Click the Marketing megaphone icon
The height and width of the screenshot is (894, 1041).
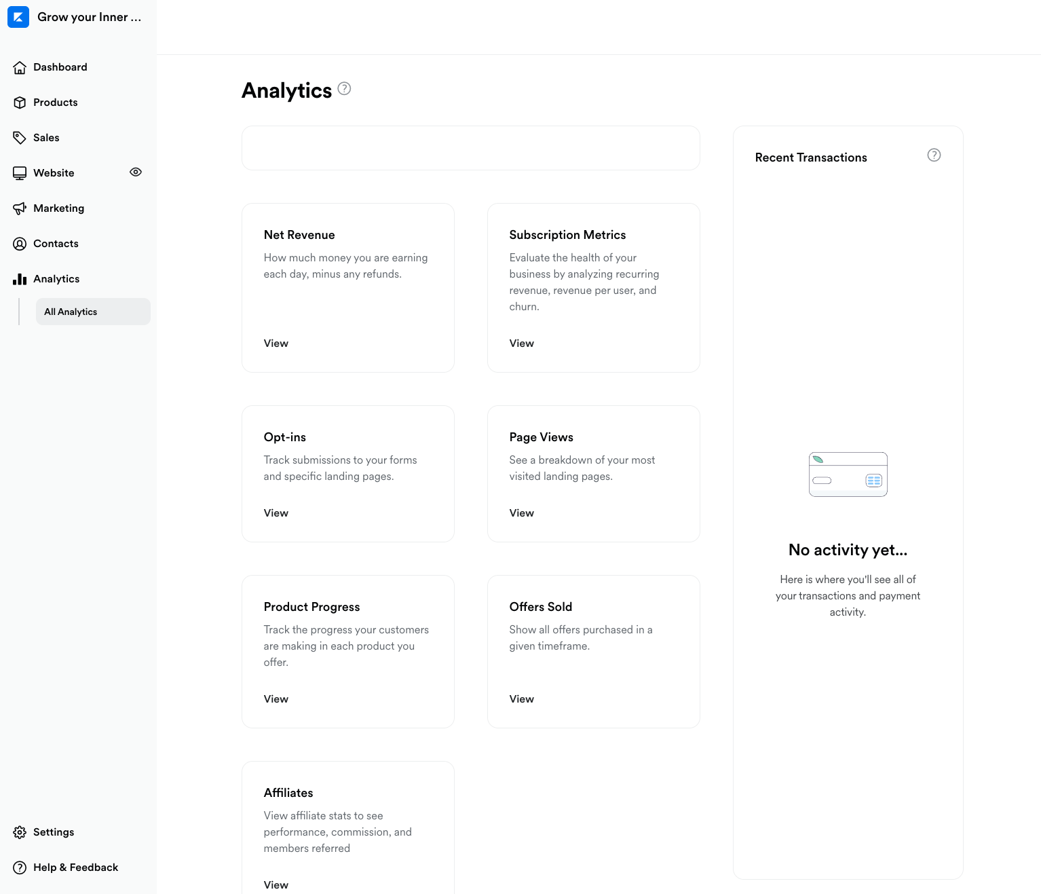20,208
